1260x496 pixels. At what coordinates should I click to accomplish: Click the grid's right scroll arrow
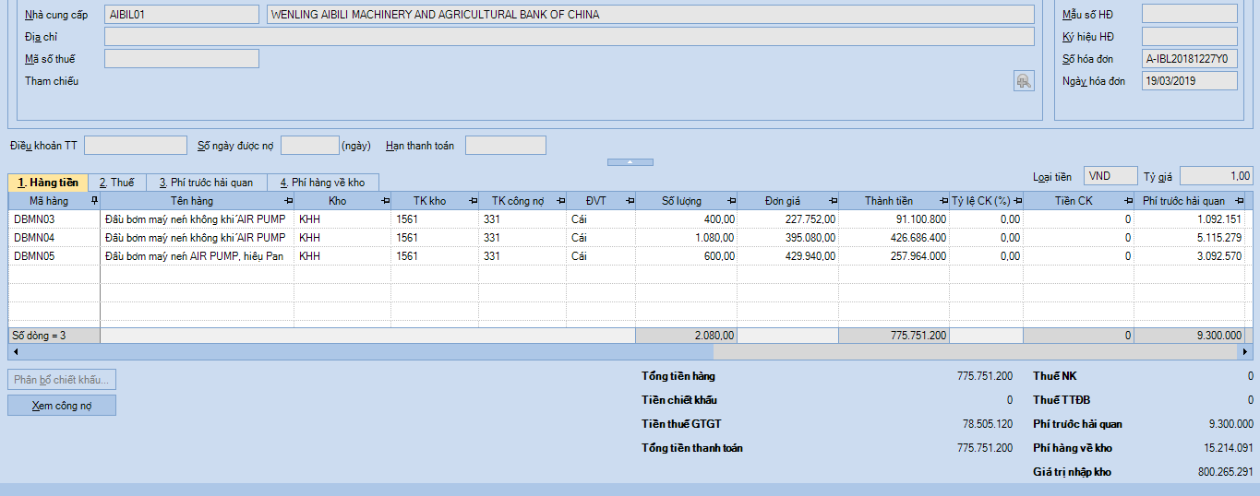coord(1246,352)
